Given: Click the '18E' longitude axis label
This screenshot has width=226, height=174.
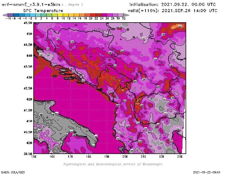Looking at the screenshot, I should [89, 157].
